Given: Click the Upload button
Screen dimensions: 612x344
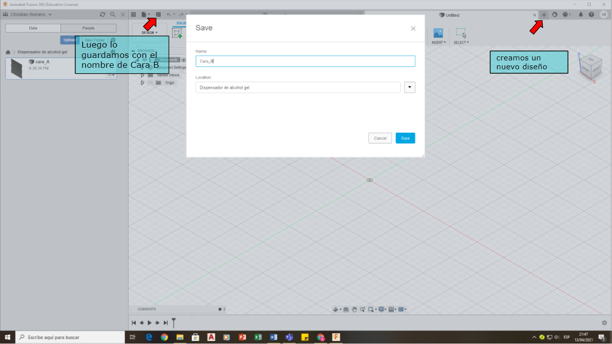Looking at the screenshot, I should pyautogui.click(x=69, y=40).
